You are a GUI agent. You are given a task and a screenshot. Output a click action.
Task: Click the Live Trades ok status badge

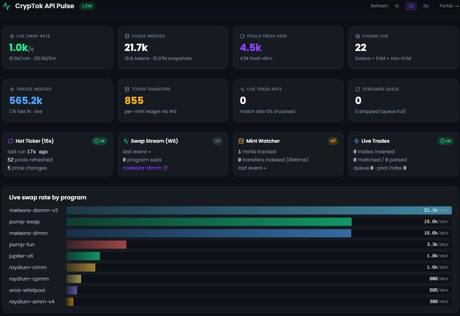click(446, 141)
